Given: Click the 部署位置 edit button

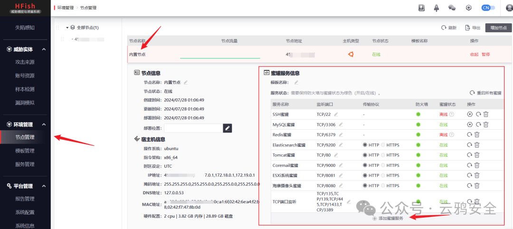Looking at the screenshot, I should click(x=228, y=128).
